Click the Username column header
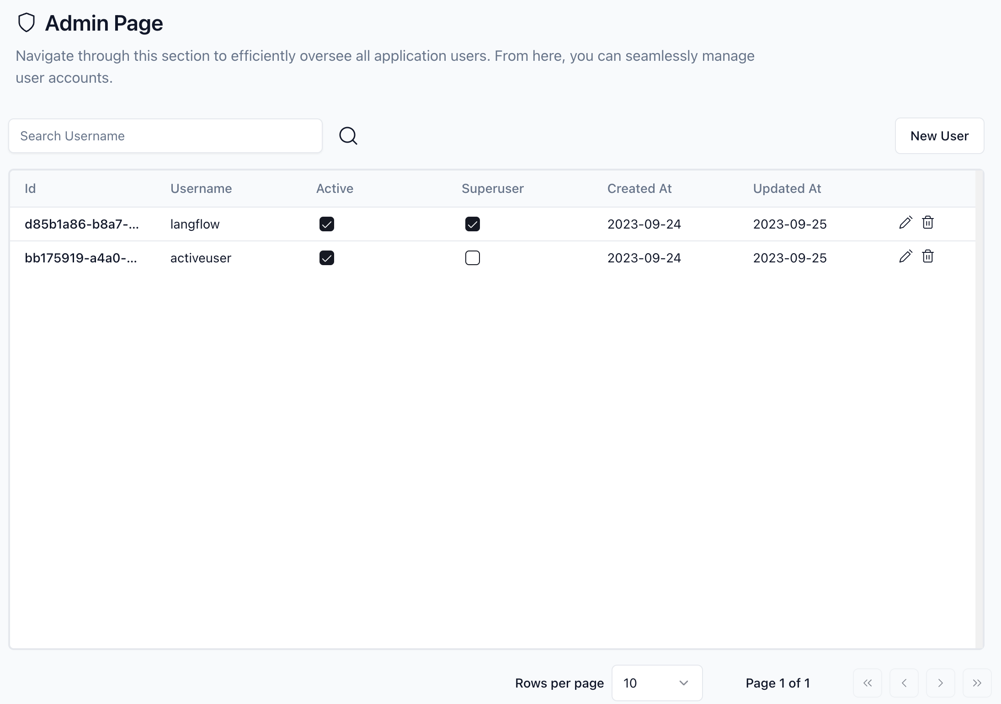 [x=201, y=188]
